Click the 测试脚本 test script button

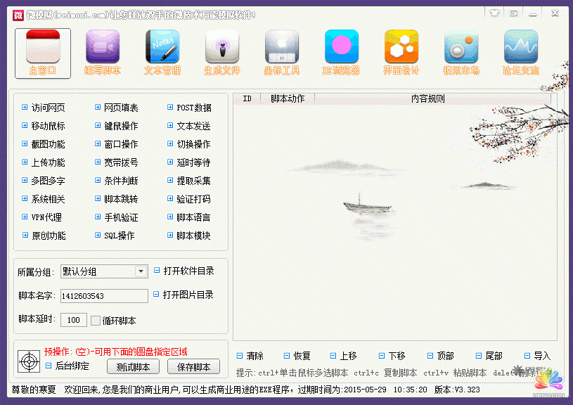pyautogui.click(x=133, y=366)
